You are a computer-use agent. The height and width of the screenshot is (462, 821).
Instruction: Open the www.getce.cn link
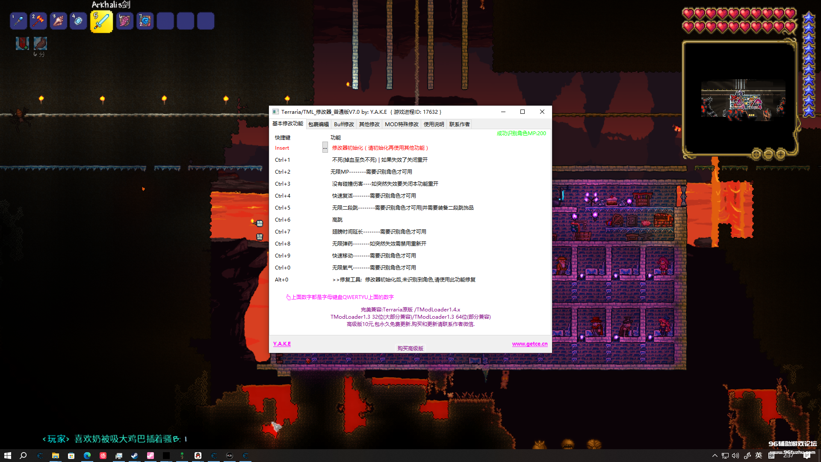point(529,344)
